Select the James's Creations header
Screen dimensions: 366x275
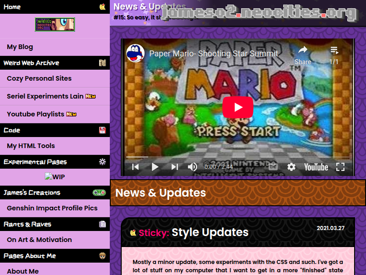point(55,192)
